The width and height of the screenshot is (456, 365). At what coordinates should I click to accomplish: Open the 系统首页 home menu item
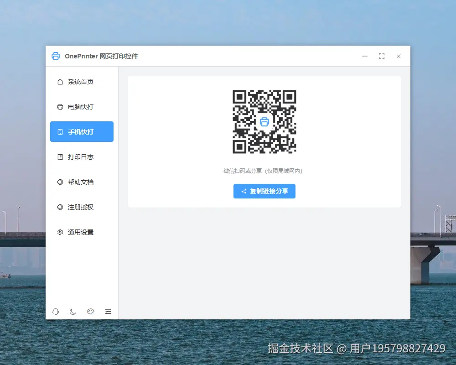click(x=82, y=82)
